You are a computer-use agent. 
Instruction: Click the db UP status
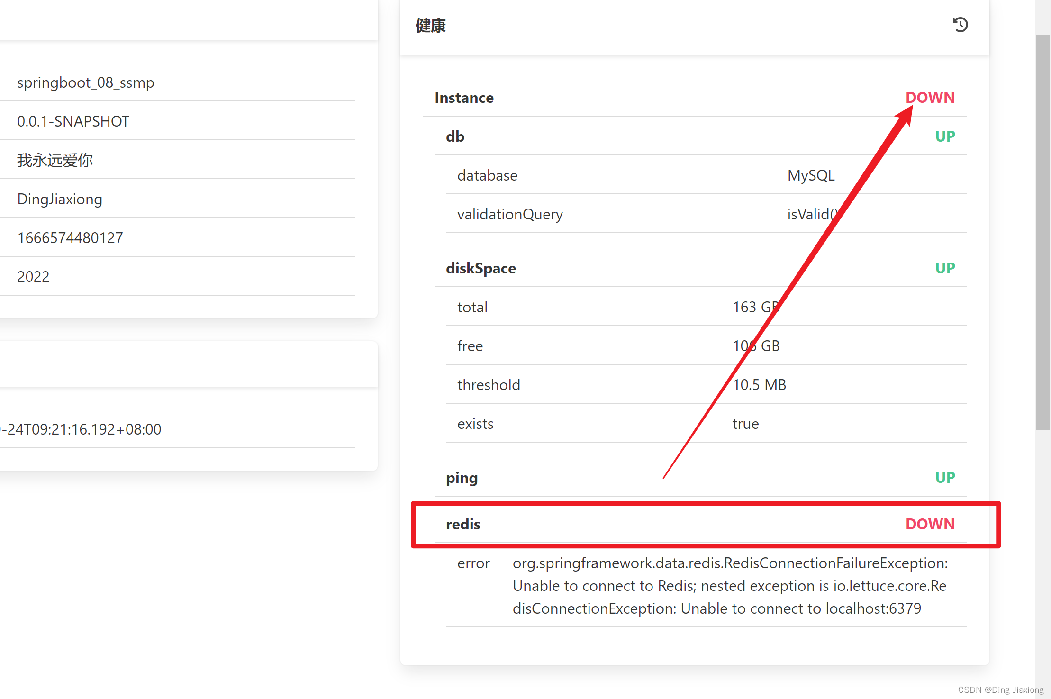(945, 136)
